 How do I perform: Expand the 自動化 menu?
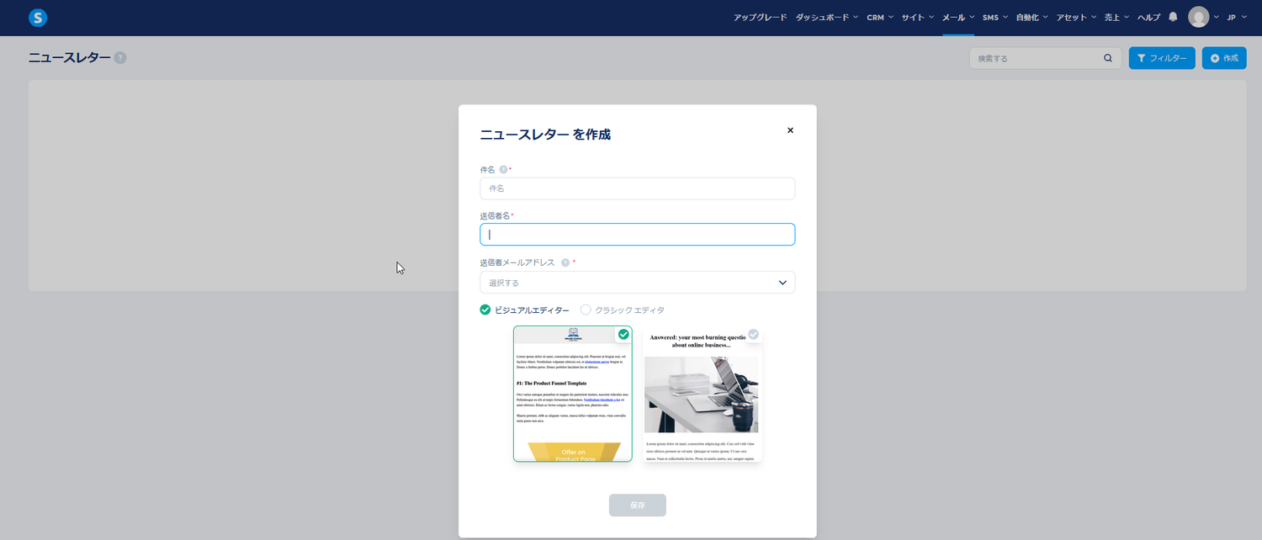point(1032,18)
